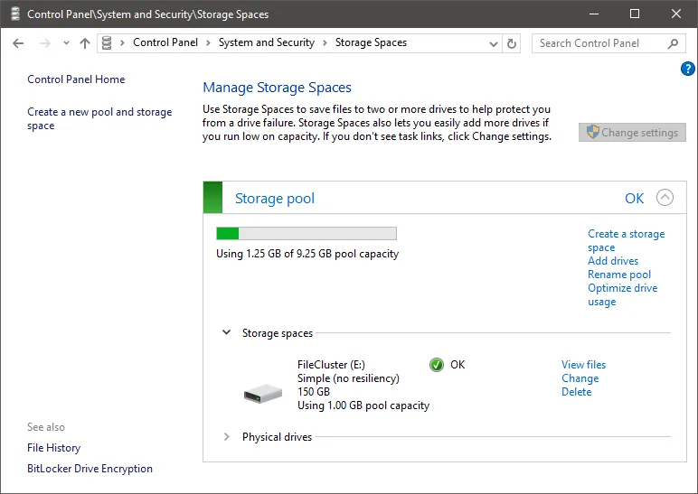Screen dimensions: 698x494
Task: Click Control Panel in the breadcrumb
Action: tap(165, 42)
